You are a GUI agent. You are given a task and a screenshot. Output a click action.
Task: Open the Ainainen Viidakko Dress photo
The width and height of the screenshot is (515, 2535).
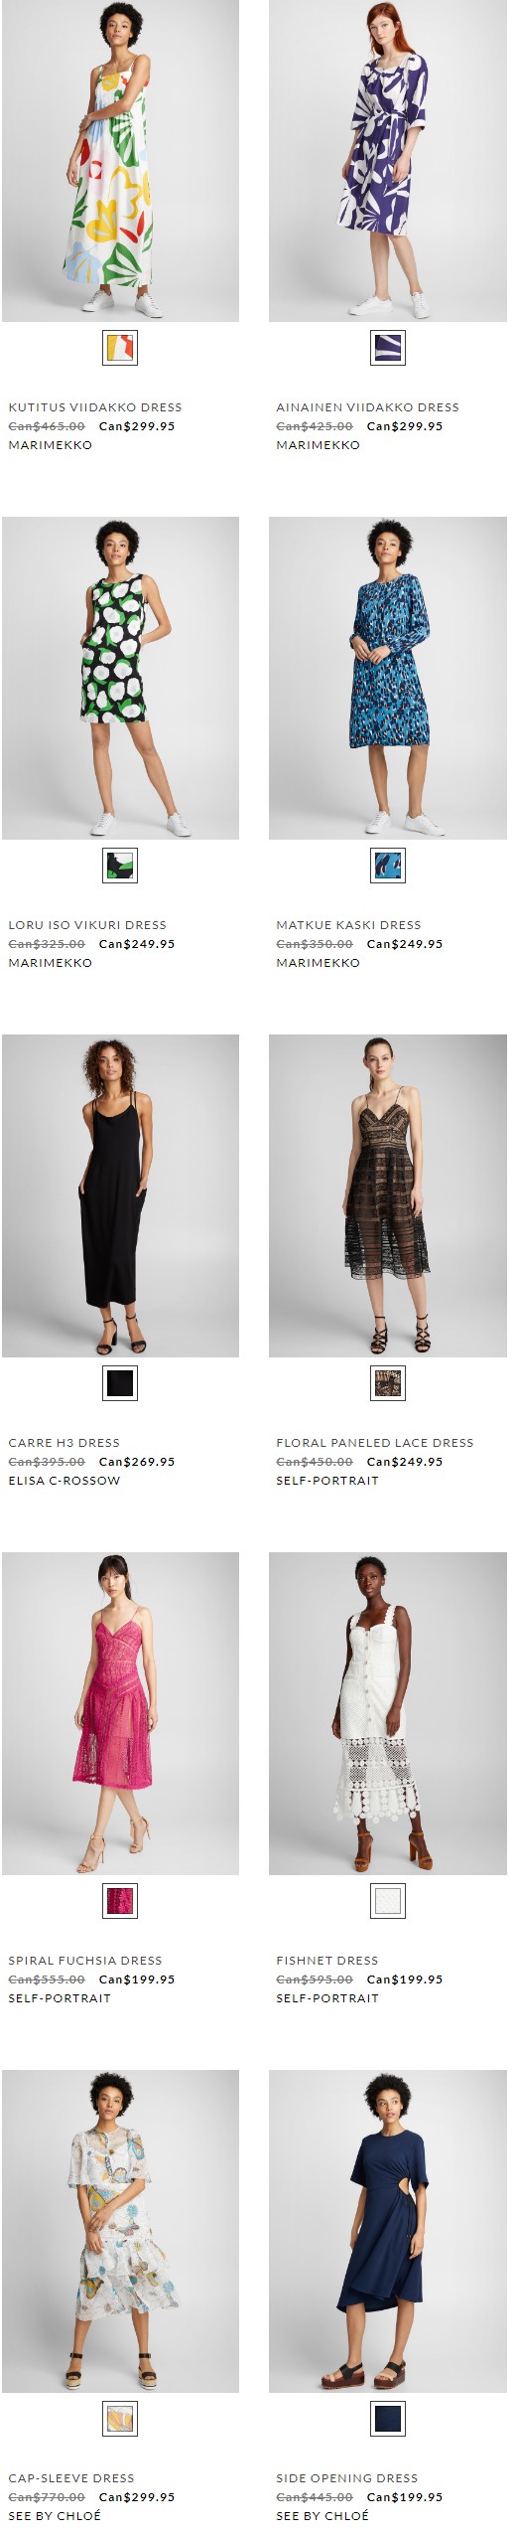(388, 160)
